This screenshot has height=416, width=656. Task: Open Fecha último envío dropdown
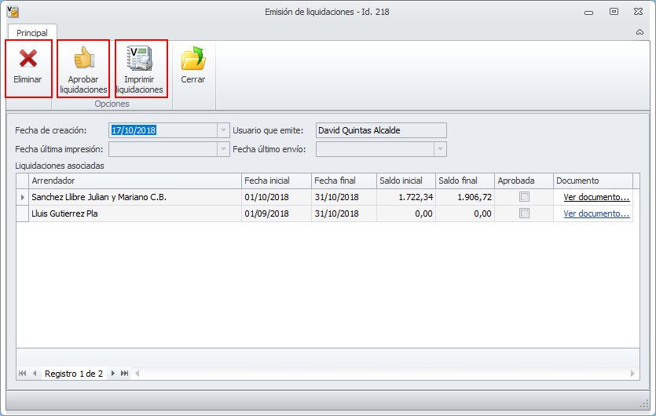pyautogui.click(x=440, y=149)
